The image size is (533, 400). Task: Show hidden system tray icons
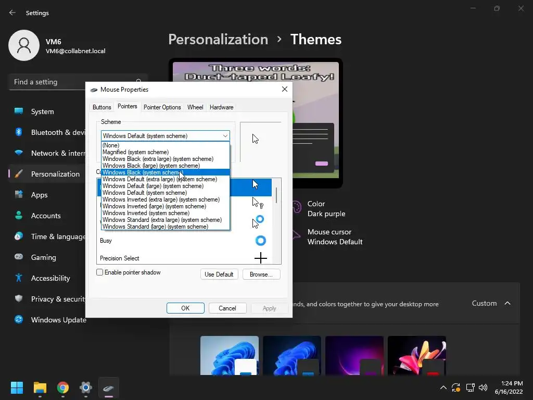(443, 387)
